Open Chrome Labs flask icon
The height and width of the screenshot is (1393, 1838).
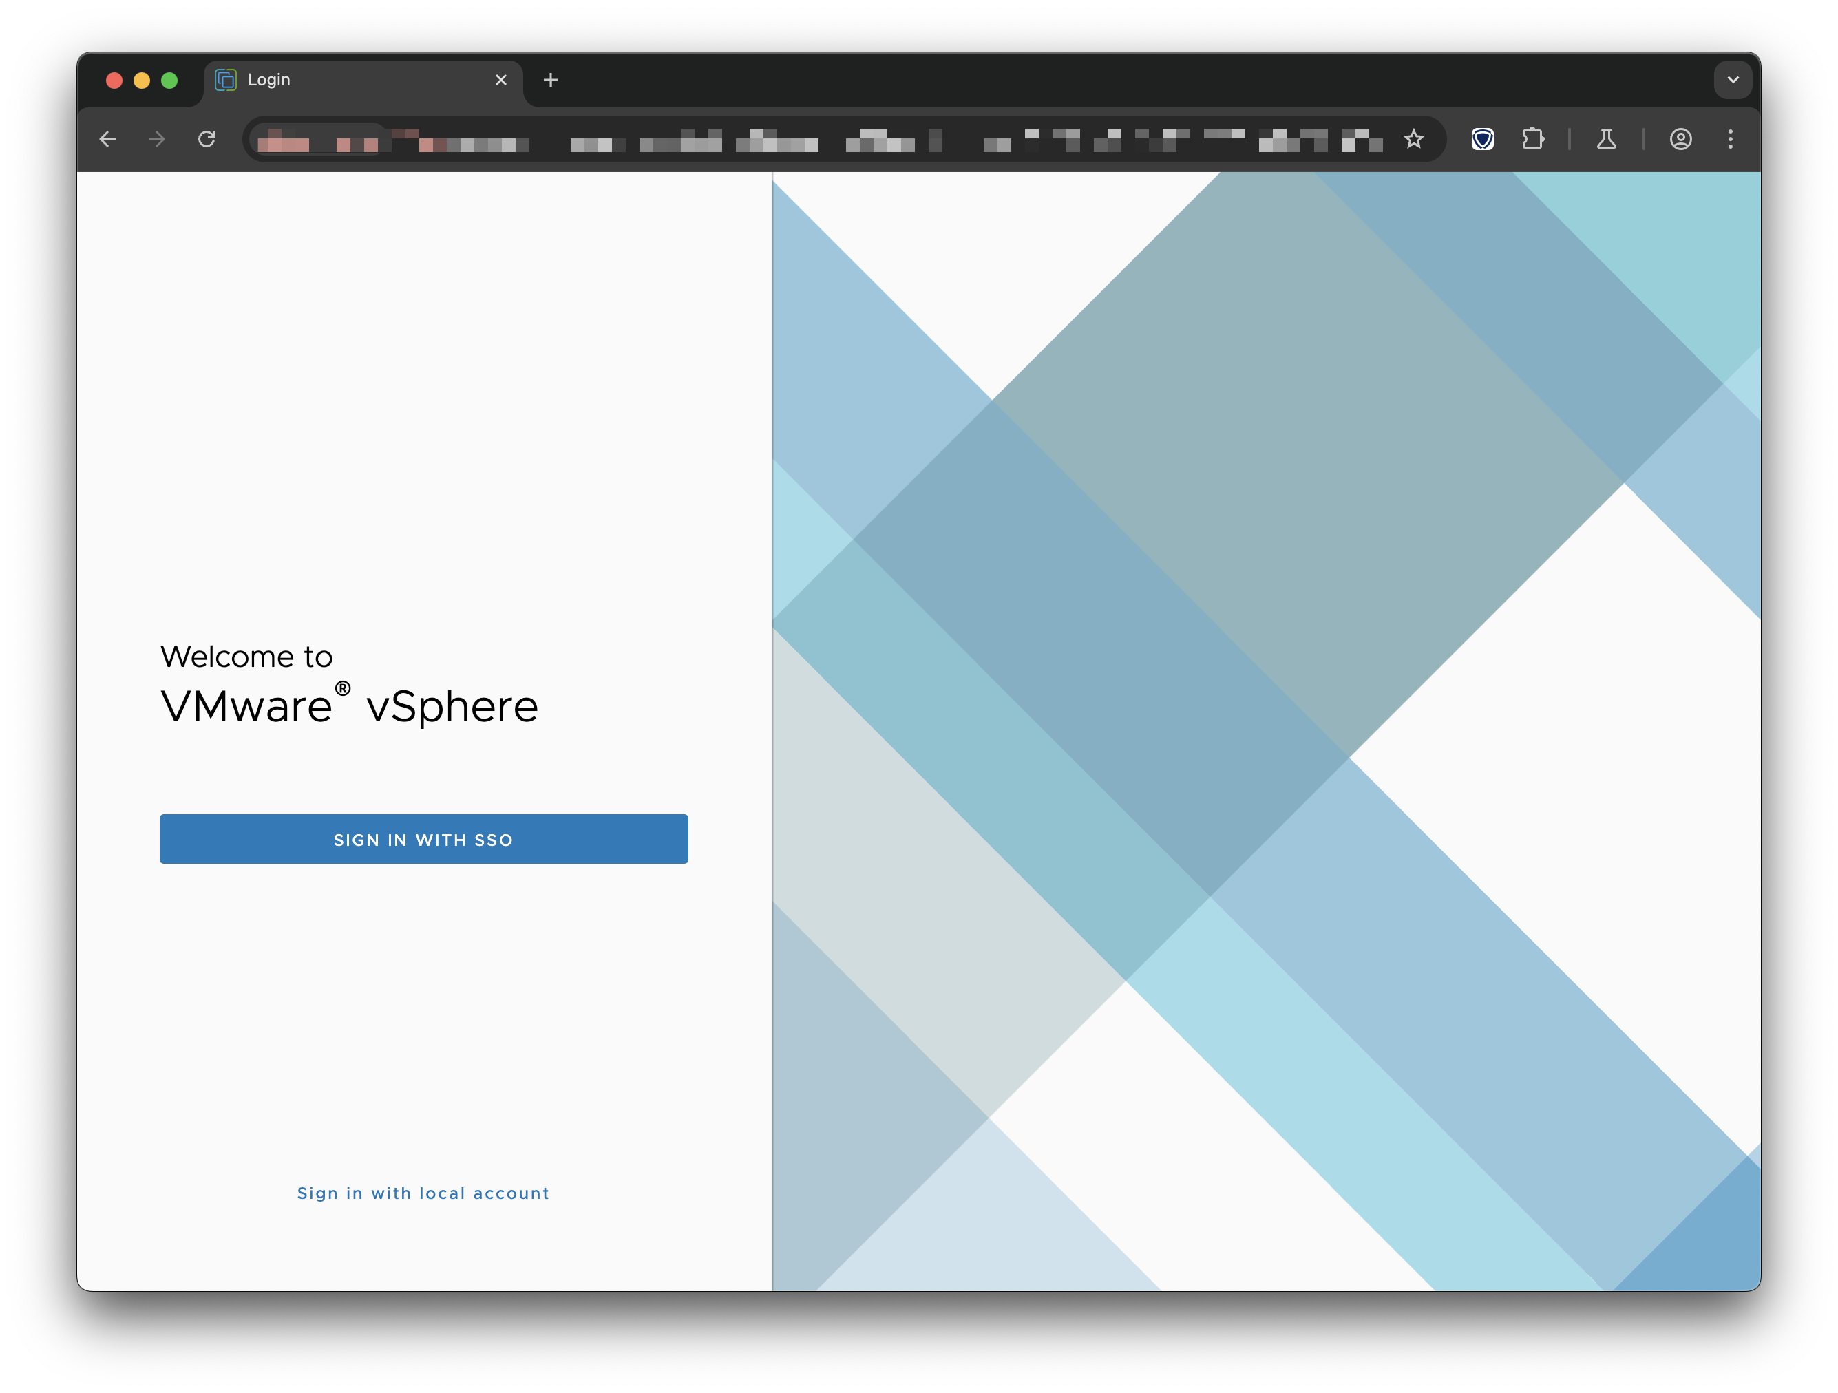1606,139
